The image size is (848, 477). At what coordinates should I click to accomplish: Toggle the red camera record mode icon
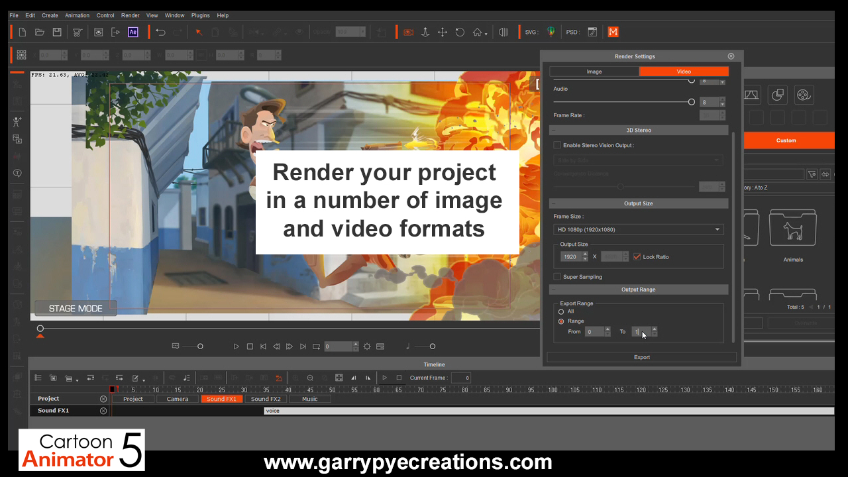pos(408,32)
